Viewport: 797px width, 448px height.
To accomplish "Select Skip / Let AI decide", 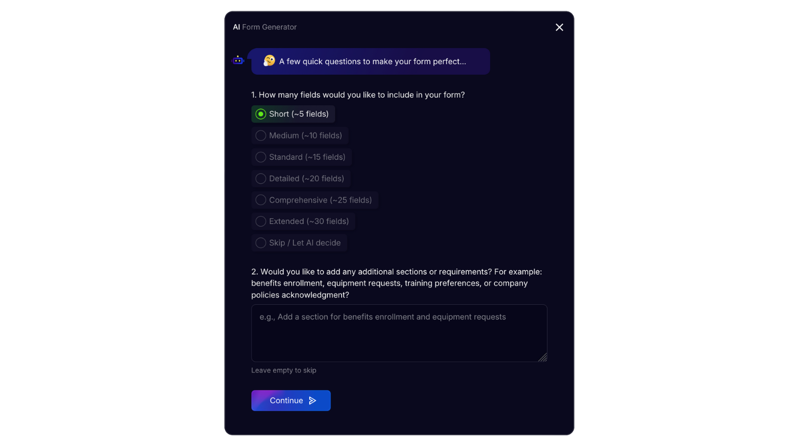I will click(299, 243).
